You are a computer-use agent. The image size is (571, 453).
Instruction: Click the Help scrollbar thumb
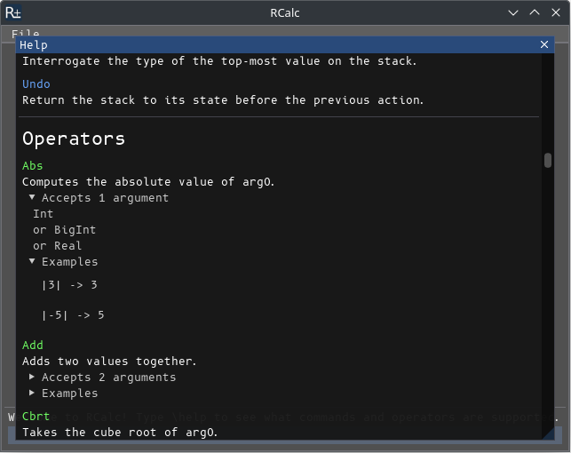pos(548,161)
